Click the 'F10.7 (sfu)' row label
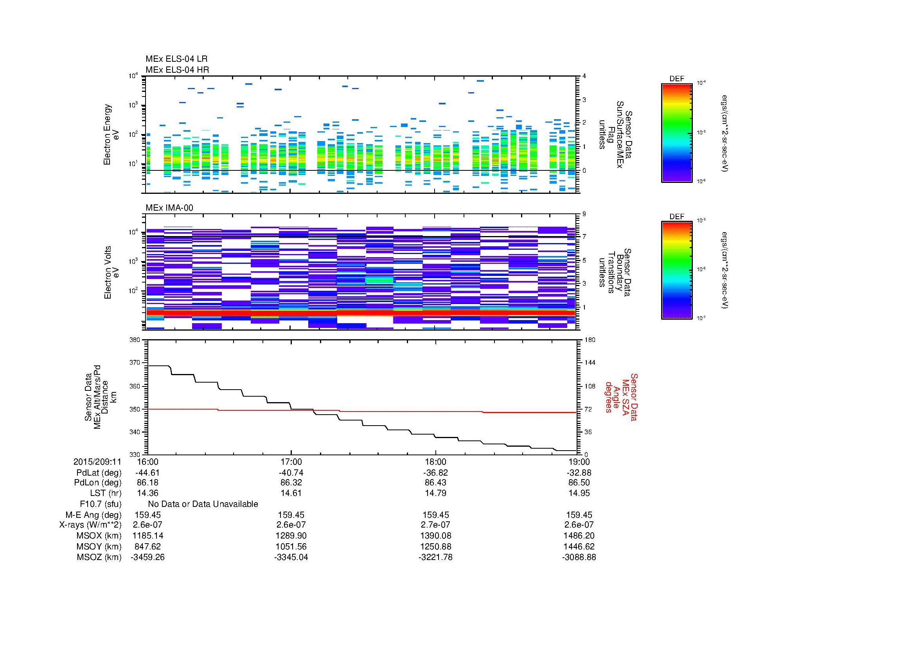Image resolution: width=915 pixels, height=646 pixels. pyautogui.click(x=101, y=504)
